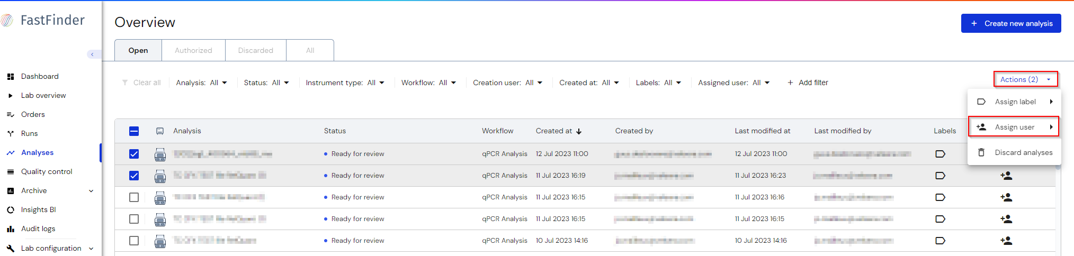Open the Assigned user filter dropdown
The width and height of the screenshot is (1074, 256).
coord(734,83)
